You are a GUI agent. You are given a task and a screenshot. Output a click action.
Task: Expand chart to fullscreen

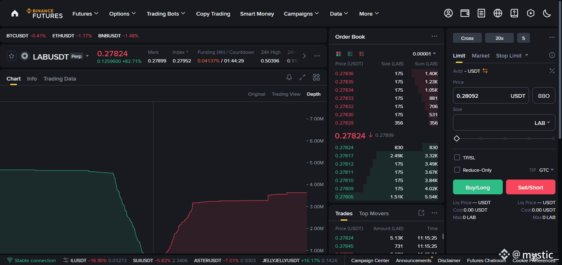coord(302,77)
